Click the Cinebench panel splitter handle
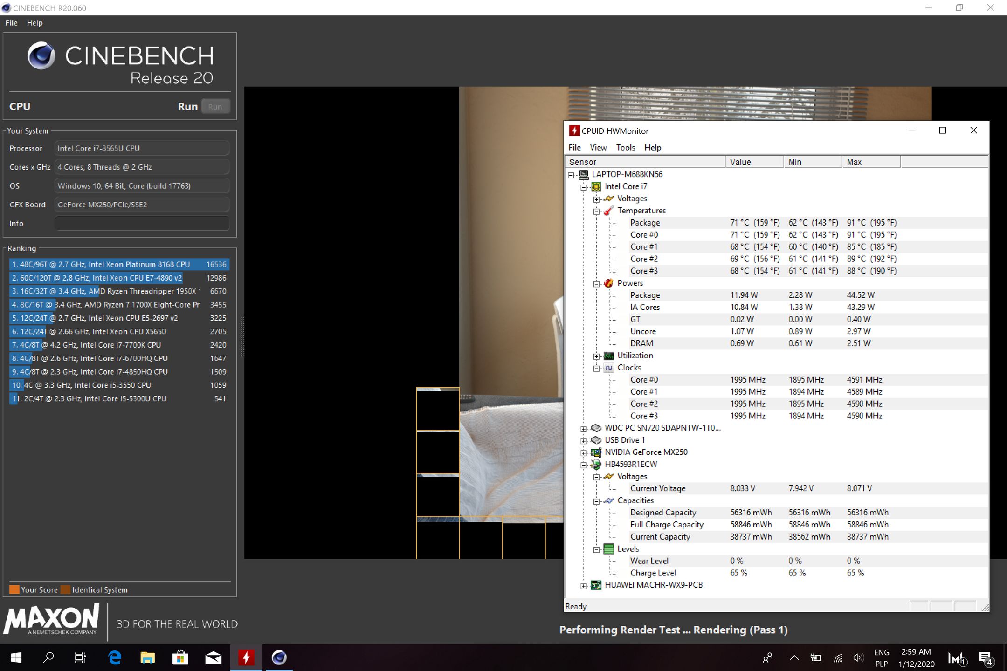The image size is (1007, 671). point(242,336)
